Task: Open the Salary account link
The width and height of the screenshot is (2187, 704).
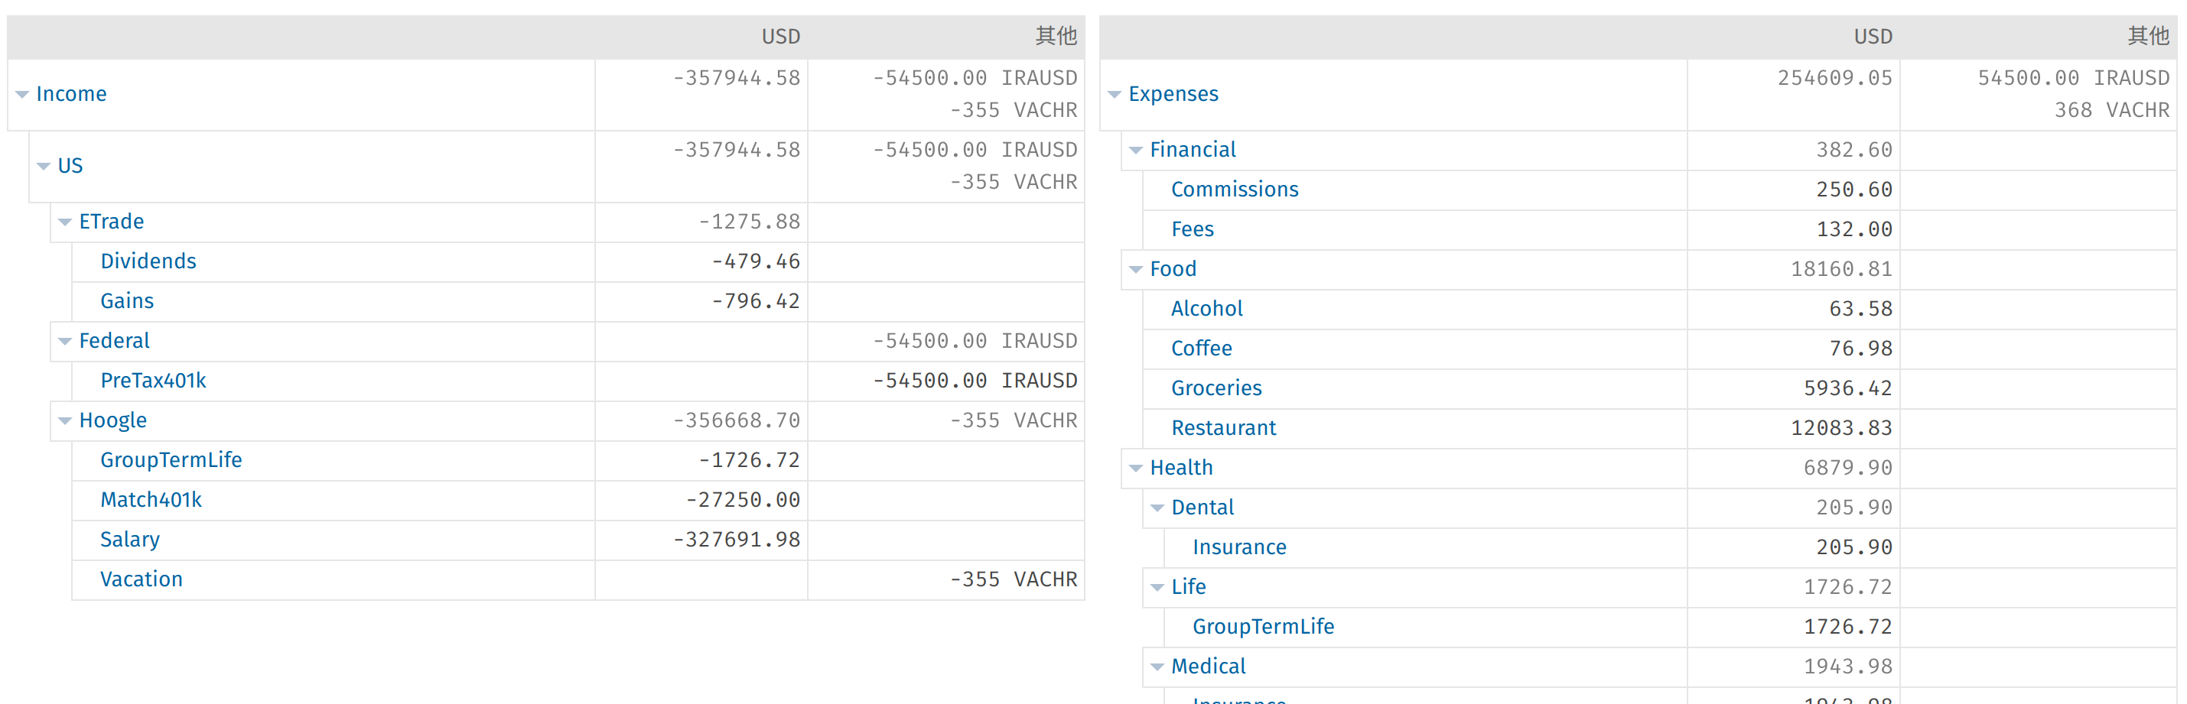Action: pos(129,540)
